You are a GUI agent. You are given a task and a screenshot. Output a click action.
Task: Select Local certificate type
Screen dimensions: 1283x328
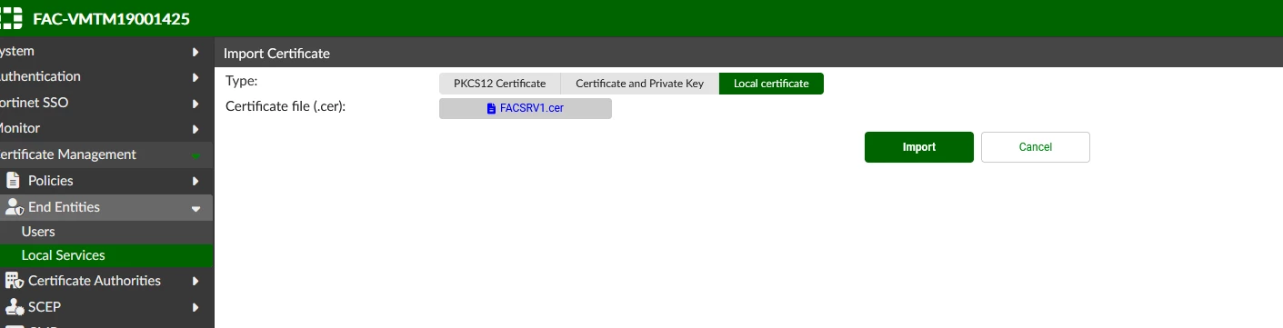click(x=771, y=84)
